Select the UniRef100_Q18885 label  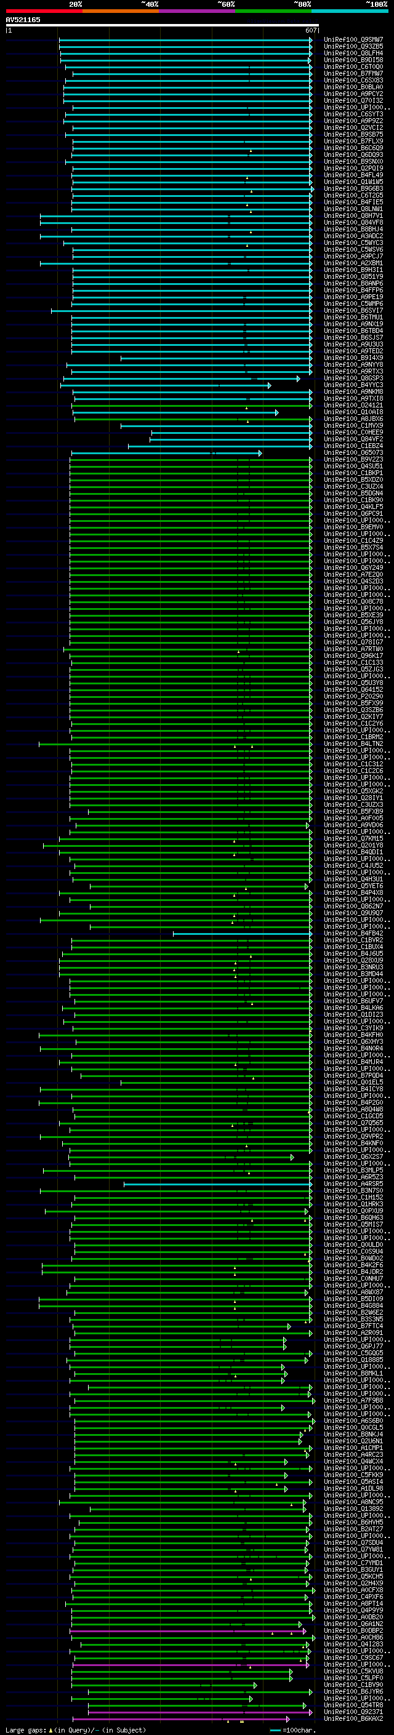tap(353, 1360)
